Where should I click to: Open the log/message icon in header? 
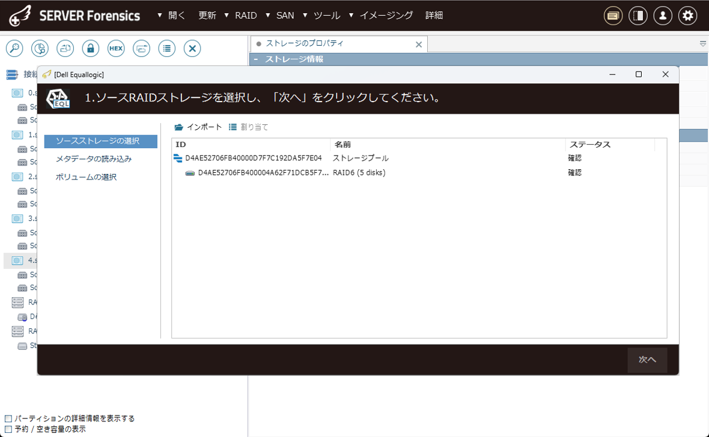(613, 16)
